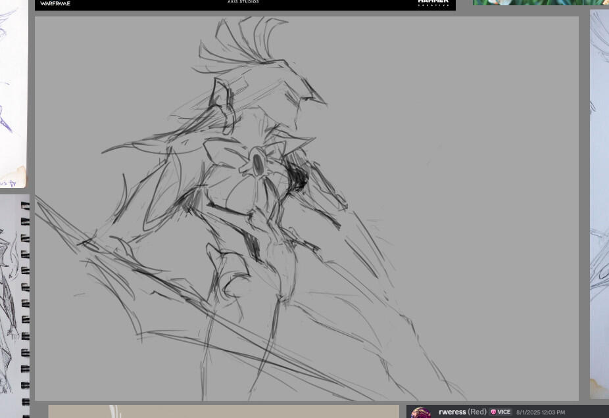Select the large gray character sketch image
609x418 pixels.
[x=307, y=208]
